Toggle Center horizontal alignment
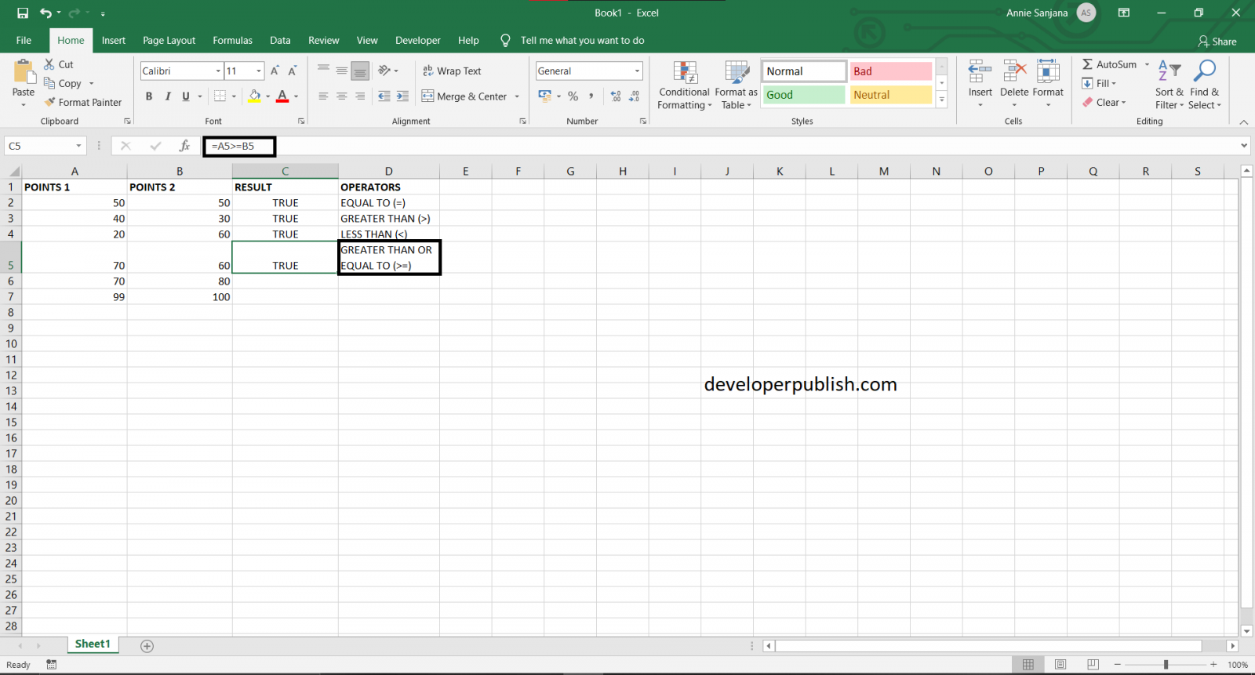 pyautogui.click(x=341, y=96)
